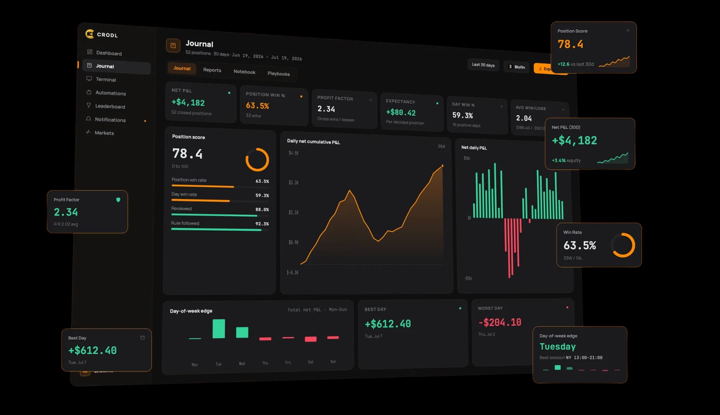
Task: Click the Worst Day -$204.10 value
Action: click(x=500, y=322)
